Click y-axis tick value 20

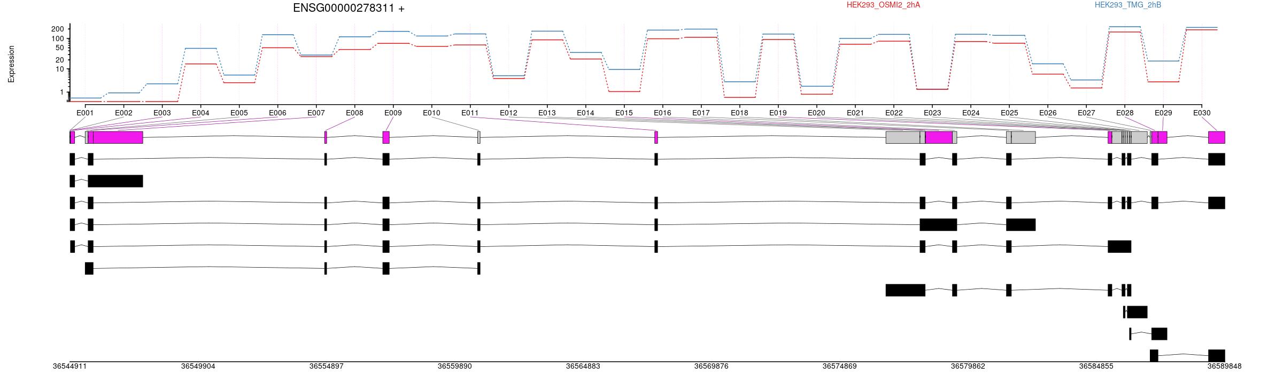pos(60,60)
